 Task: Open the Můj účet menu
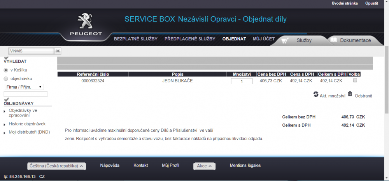tap(264, 39)
